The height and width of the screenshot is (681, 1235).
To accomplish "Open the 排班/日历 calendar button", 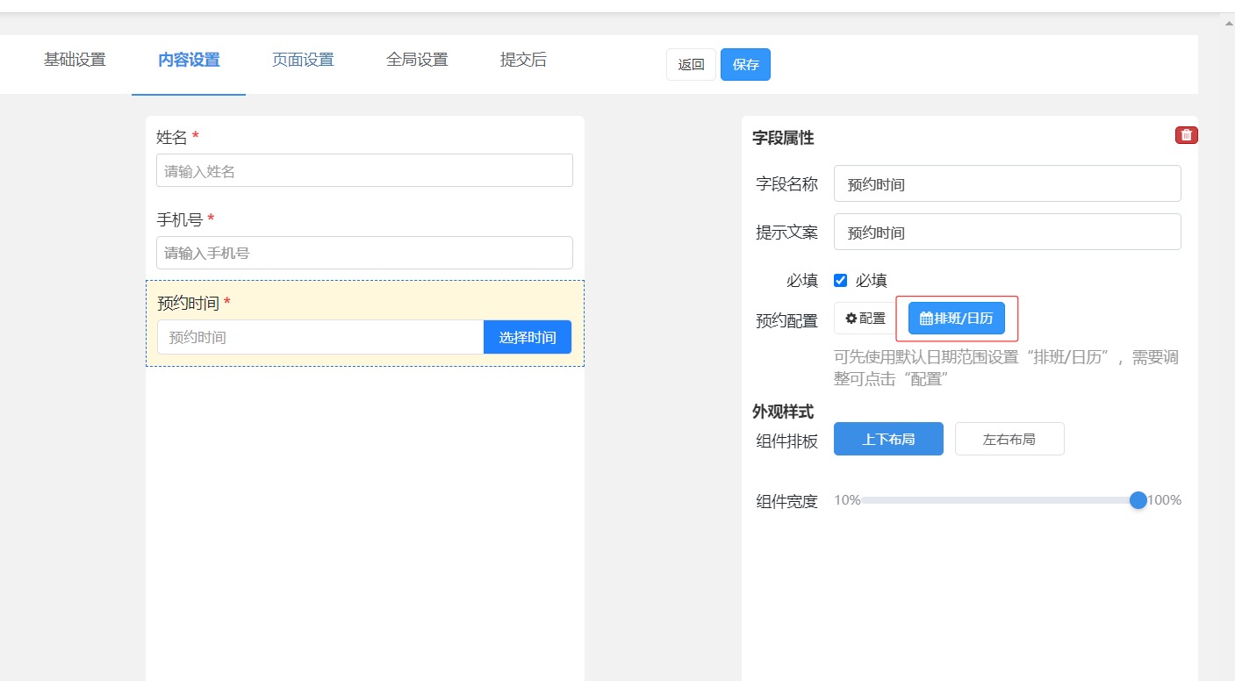I will pos(956,319).
